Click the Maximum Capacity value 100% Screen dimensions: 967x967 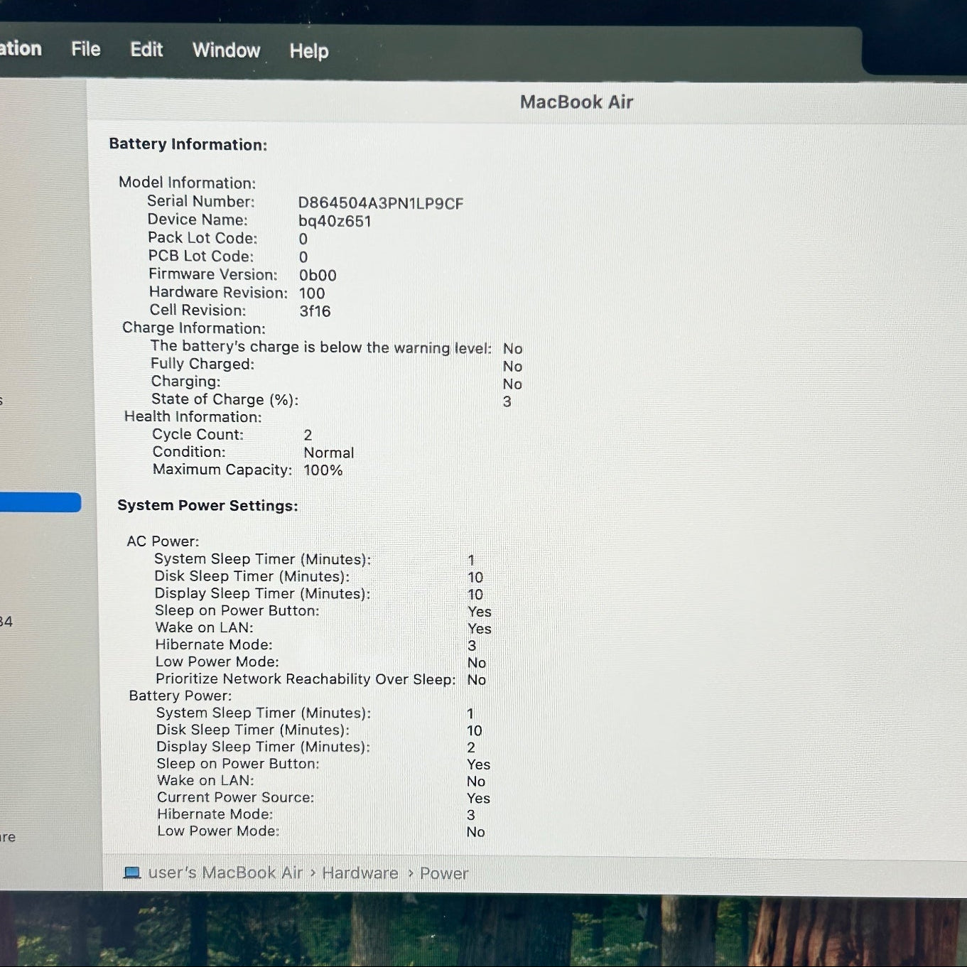(x=323, y=470)
